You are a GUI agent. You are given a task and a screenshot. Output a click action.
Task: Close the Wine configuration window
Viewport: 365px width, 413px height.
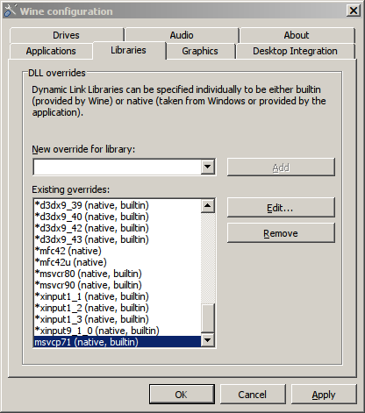(354, 11)
